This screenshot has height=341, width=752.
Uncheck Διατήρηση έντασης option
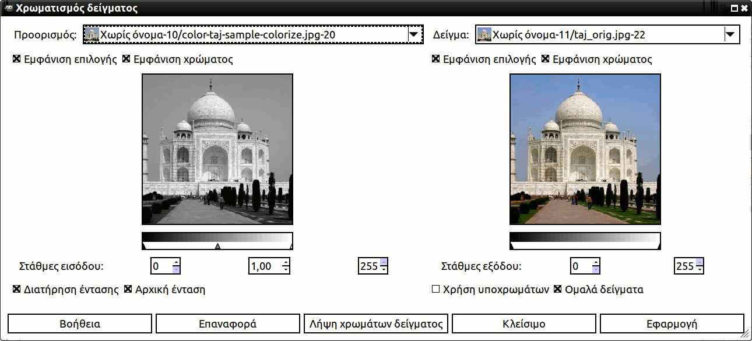17,289
